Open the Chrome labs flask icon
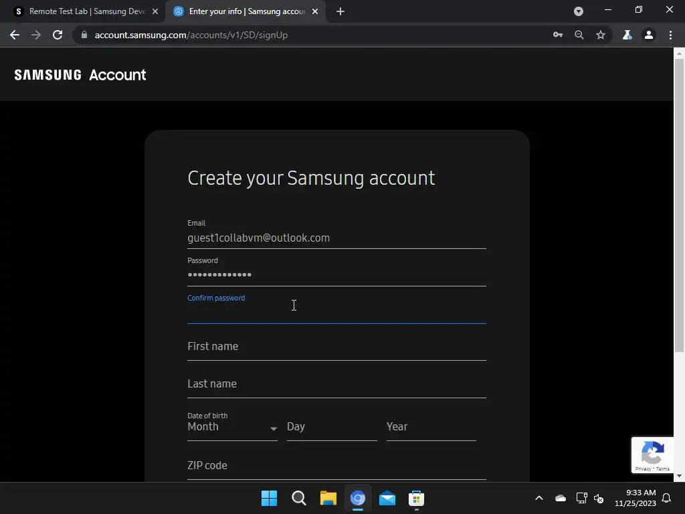Viewport: 685px width, 514px height. click(x=627, y=35)
